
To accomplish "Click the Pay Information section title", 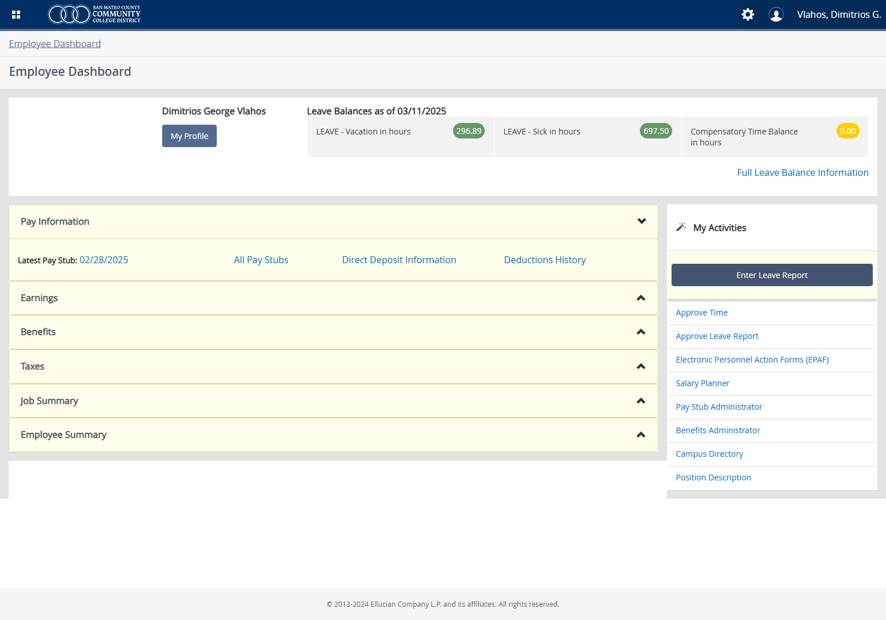I will point(55,221).
